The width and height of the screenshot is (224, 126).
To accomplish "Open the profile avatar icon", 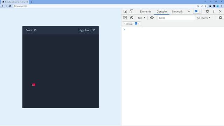I will tap(218, 6).
